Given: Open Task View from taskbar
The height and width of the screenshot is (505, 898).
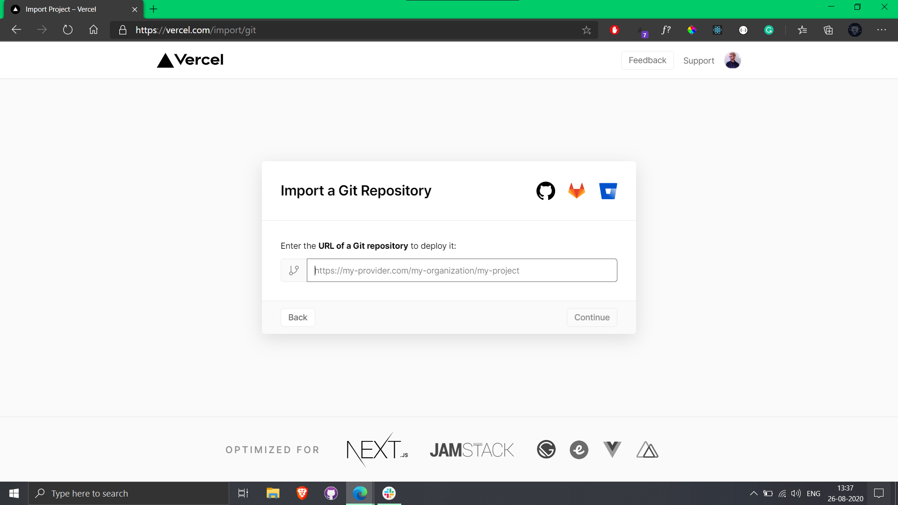Looking at the screenshot, I should [x=243, y=493].
